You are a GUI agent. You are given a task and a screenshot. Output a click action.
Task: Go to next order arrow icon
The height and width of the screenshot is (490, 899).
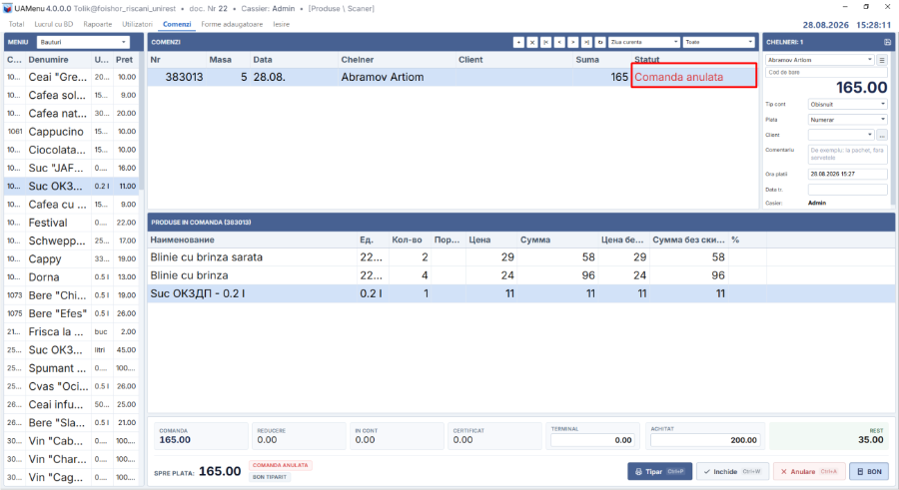pyautogui.click(x=572, y=42)
